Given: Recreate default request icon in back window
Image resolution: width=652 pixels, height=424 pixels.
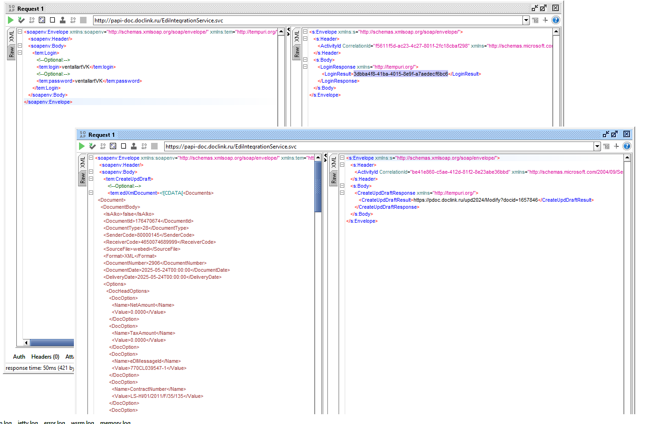Looking at the screenshot, I should (x=42, y=20).
